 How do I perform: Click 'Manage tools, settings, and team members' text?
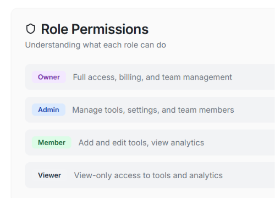(153, 110)
